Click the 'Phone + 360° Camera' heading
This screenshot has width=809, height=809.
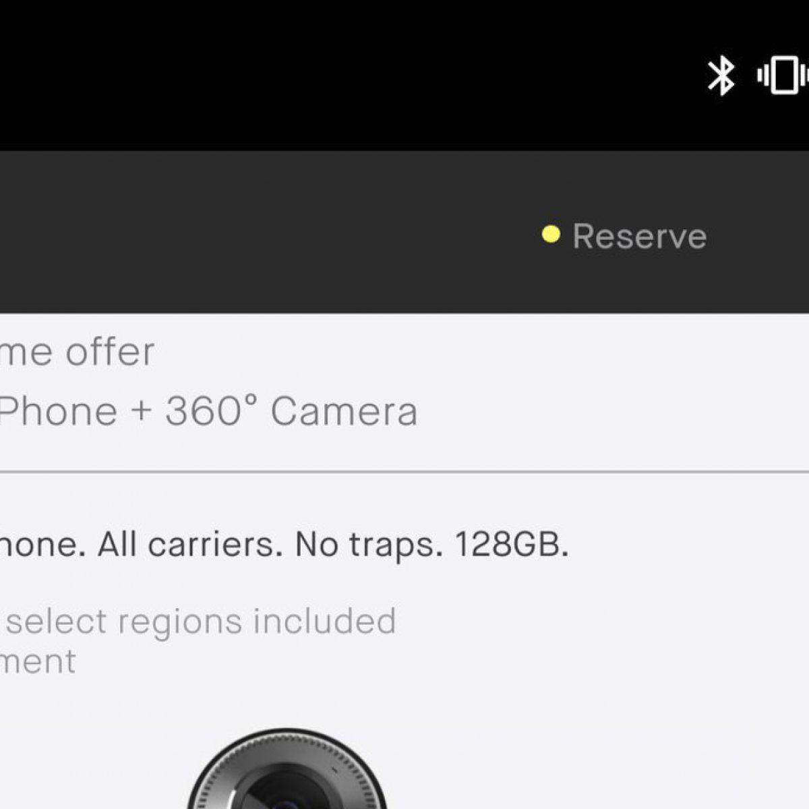click(208, 411)
